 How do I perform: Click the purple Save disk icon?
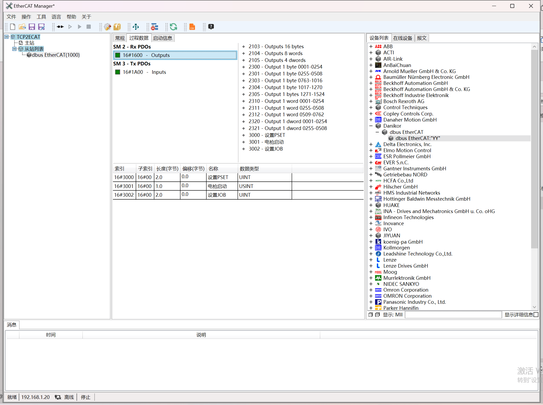click(32, 27)
